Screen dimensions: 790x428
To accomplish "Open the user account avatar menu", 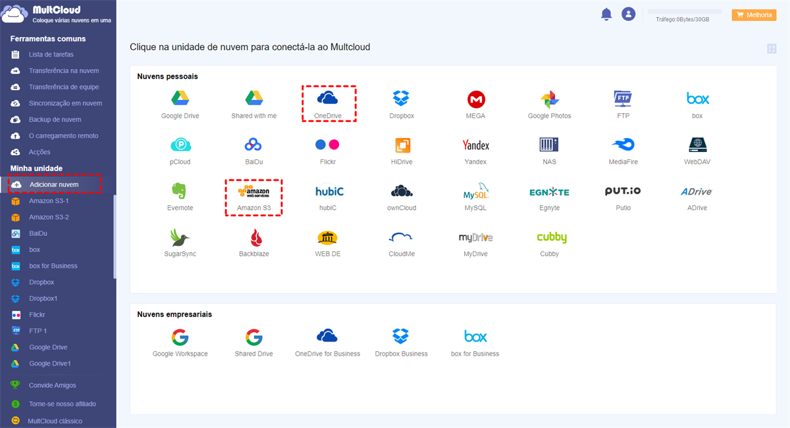I will tap(629, 14).
